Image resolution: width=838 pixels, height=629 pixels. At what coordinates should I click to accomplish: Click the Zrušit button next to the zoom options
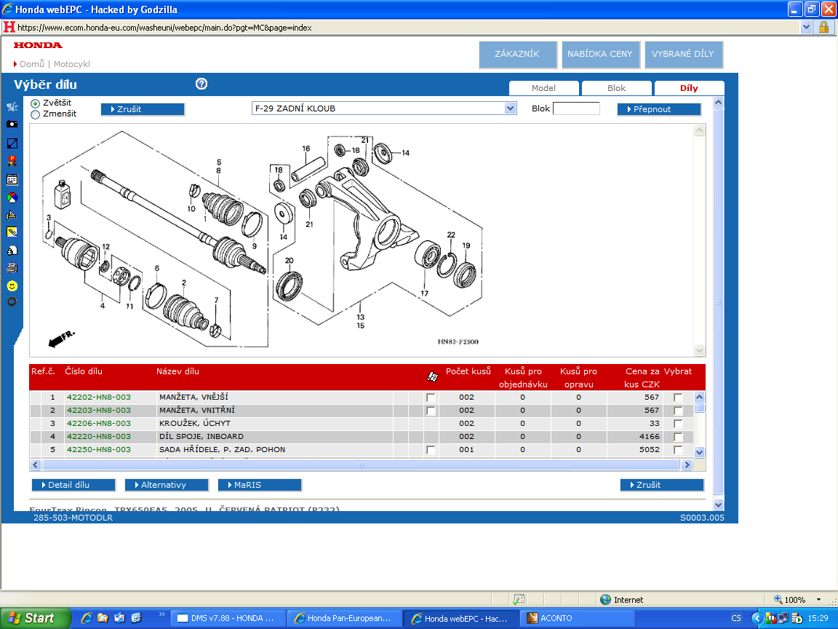tap(143, 109)
